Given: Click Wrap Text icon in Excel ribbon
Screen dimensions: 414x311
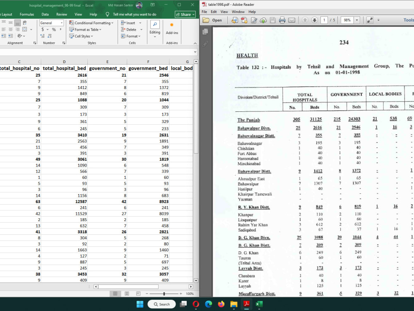Looking at the screenshot, I should point(24,23).
